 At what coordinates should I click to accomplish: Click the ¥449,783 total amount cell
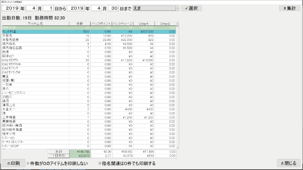pos(80,151)
